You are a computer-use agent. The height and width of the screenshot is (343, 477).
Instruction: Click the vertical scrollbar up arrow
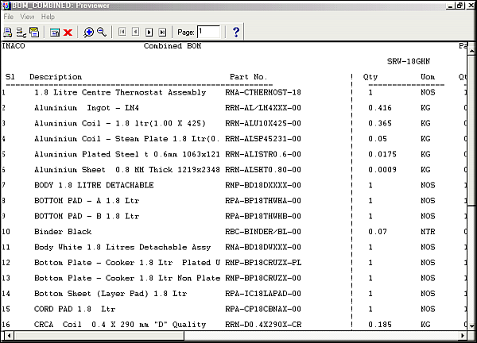tap(471, 48)
